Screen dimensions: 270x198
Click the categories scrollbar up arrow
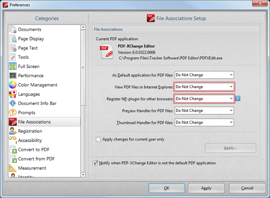point(83,27)
